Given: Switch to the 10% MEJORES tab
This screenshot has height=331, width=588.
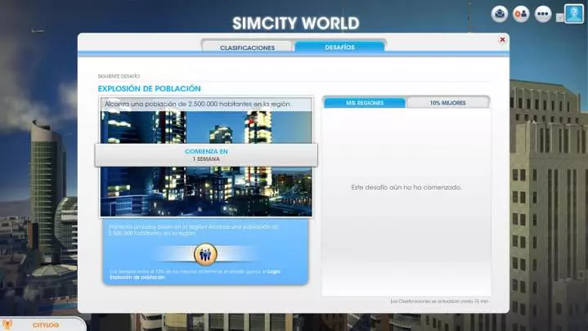Looking at the screenshot, I should (448, 103).
